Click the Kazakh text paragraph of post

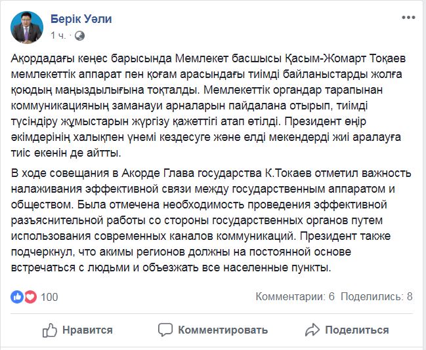point(208,106)
